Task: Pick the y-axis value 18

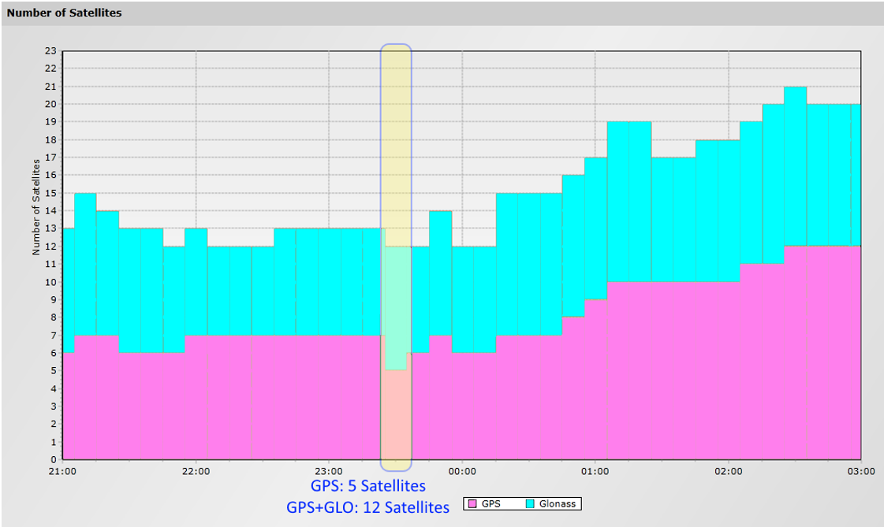Action: click(51, 139)
